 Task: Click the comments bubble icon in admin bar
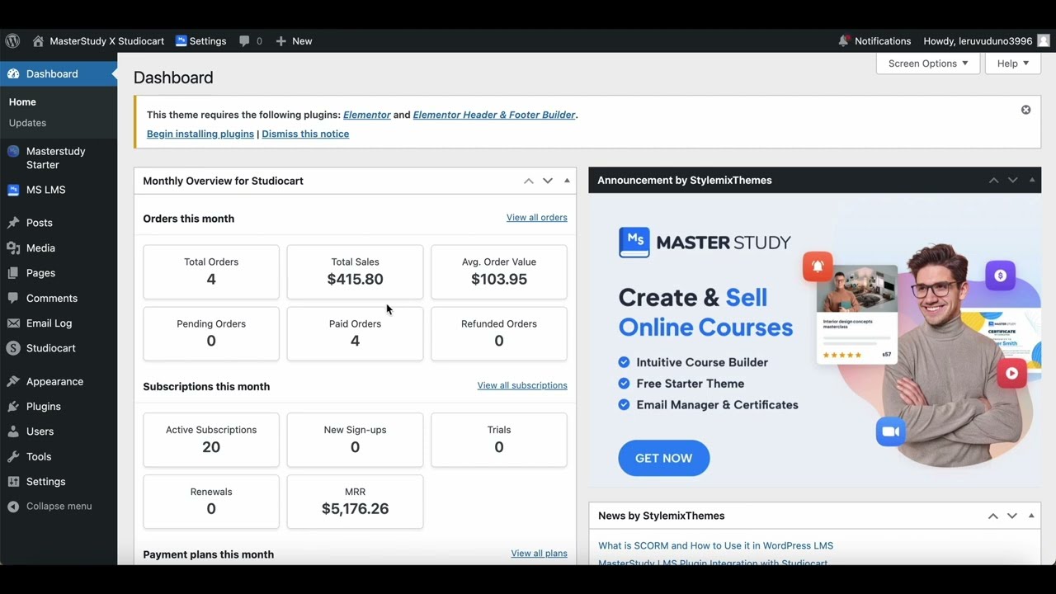click(x=244, y=41)
